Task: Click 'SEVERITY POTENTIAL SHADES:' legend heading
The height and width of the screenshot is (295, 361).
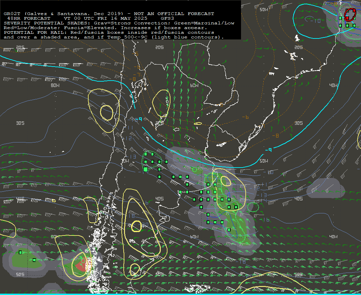Action: 47,23
